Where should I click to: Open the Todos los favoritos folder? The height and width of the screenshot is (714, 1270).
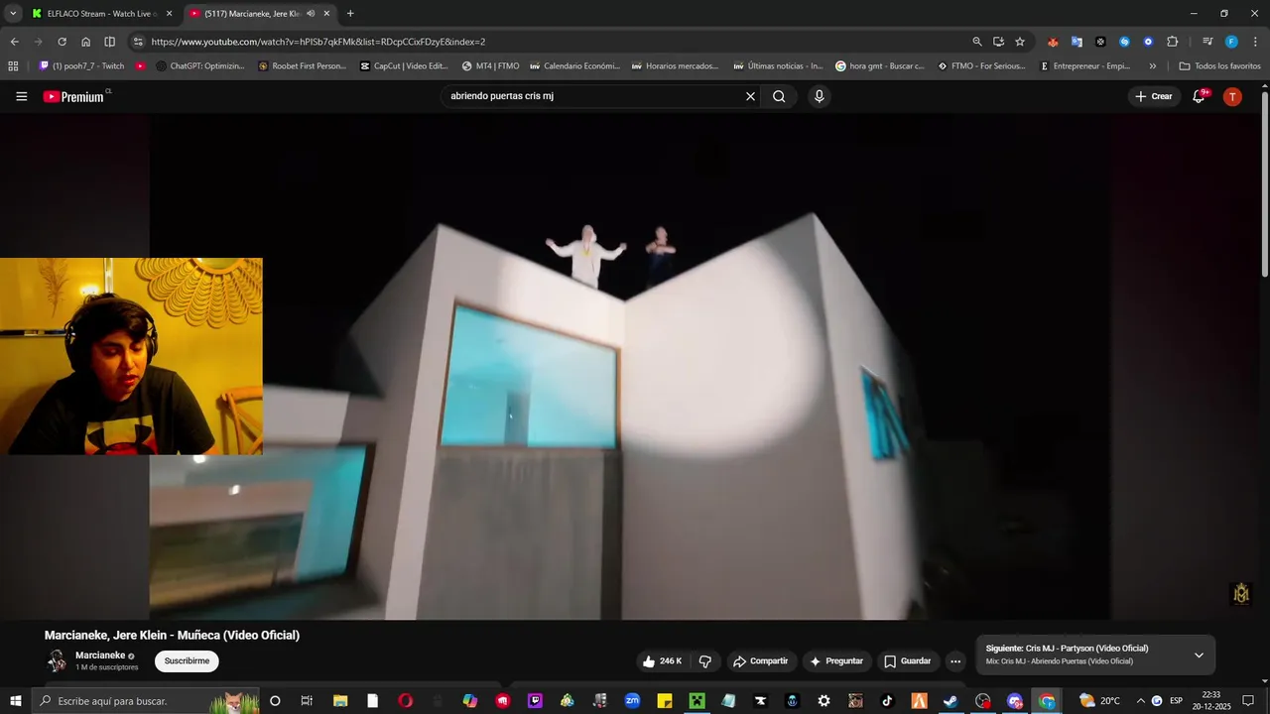(x=1219, y=66)
